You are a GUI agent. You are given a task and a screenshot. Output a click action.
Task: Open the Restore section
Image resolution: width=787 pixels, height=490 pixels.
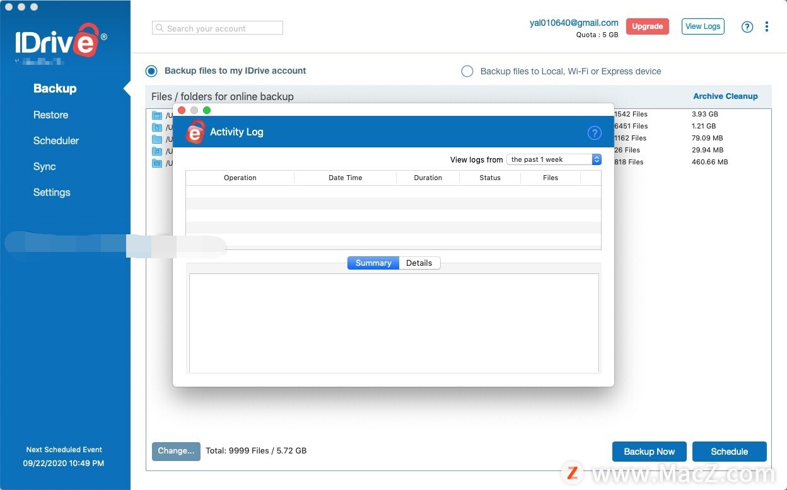tap(50, 115)
